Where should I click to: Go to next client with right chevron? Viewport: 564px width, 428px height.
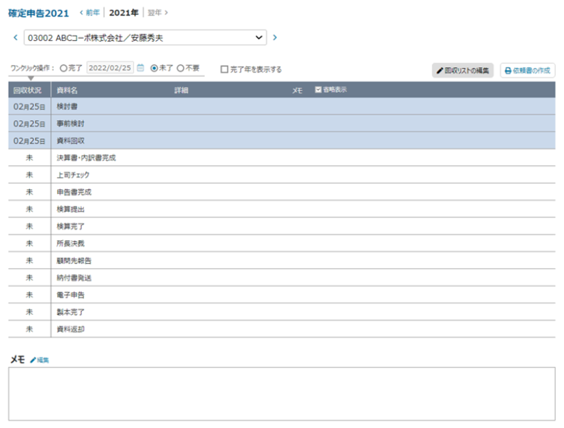[274, 38]
